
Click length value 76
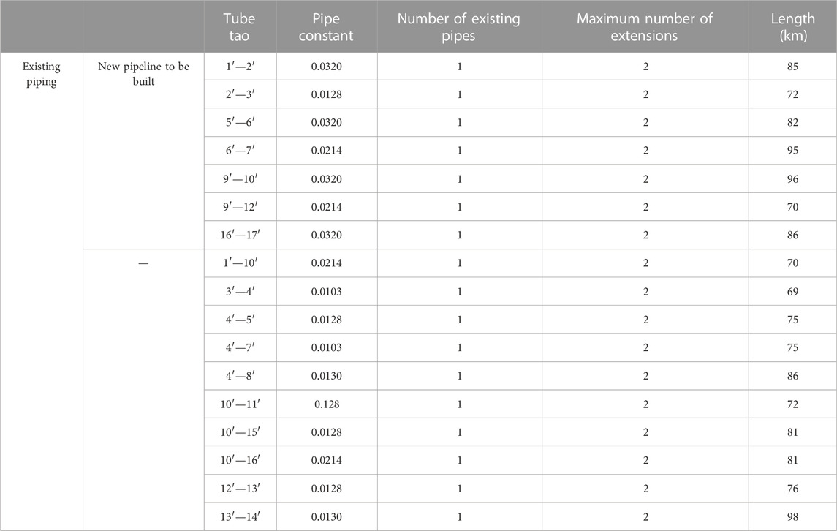tap(792, 489)
